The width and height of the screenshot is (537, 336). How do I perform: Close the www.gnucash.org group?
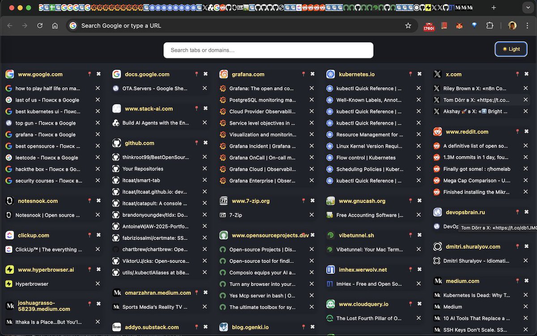pos(419,201)
